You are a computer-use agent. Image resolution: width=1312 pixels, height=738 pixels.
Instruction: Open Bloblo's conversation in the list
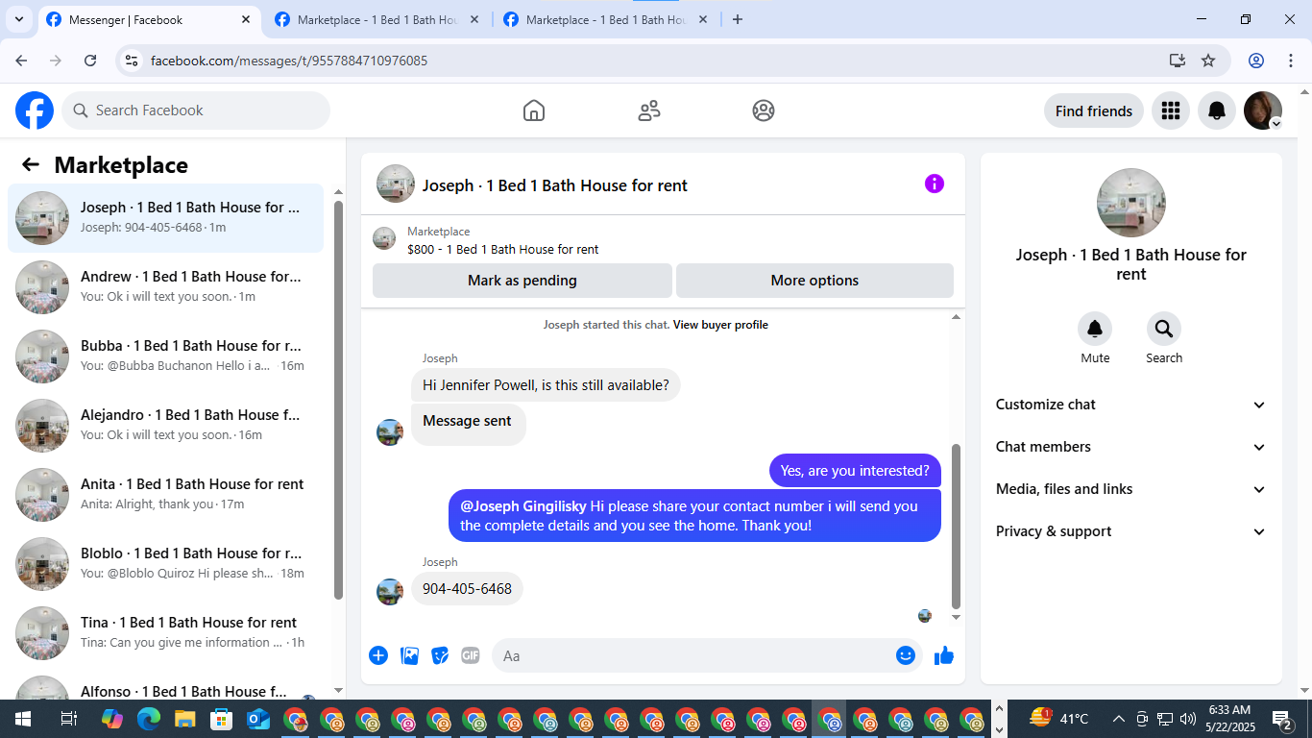click(x=166, y=564)
